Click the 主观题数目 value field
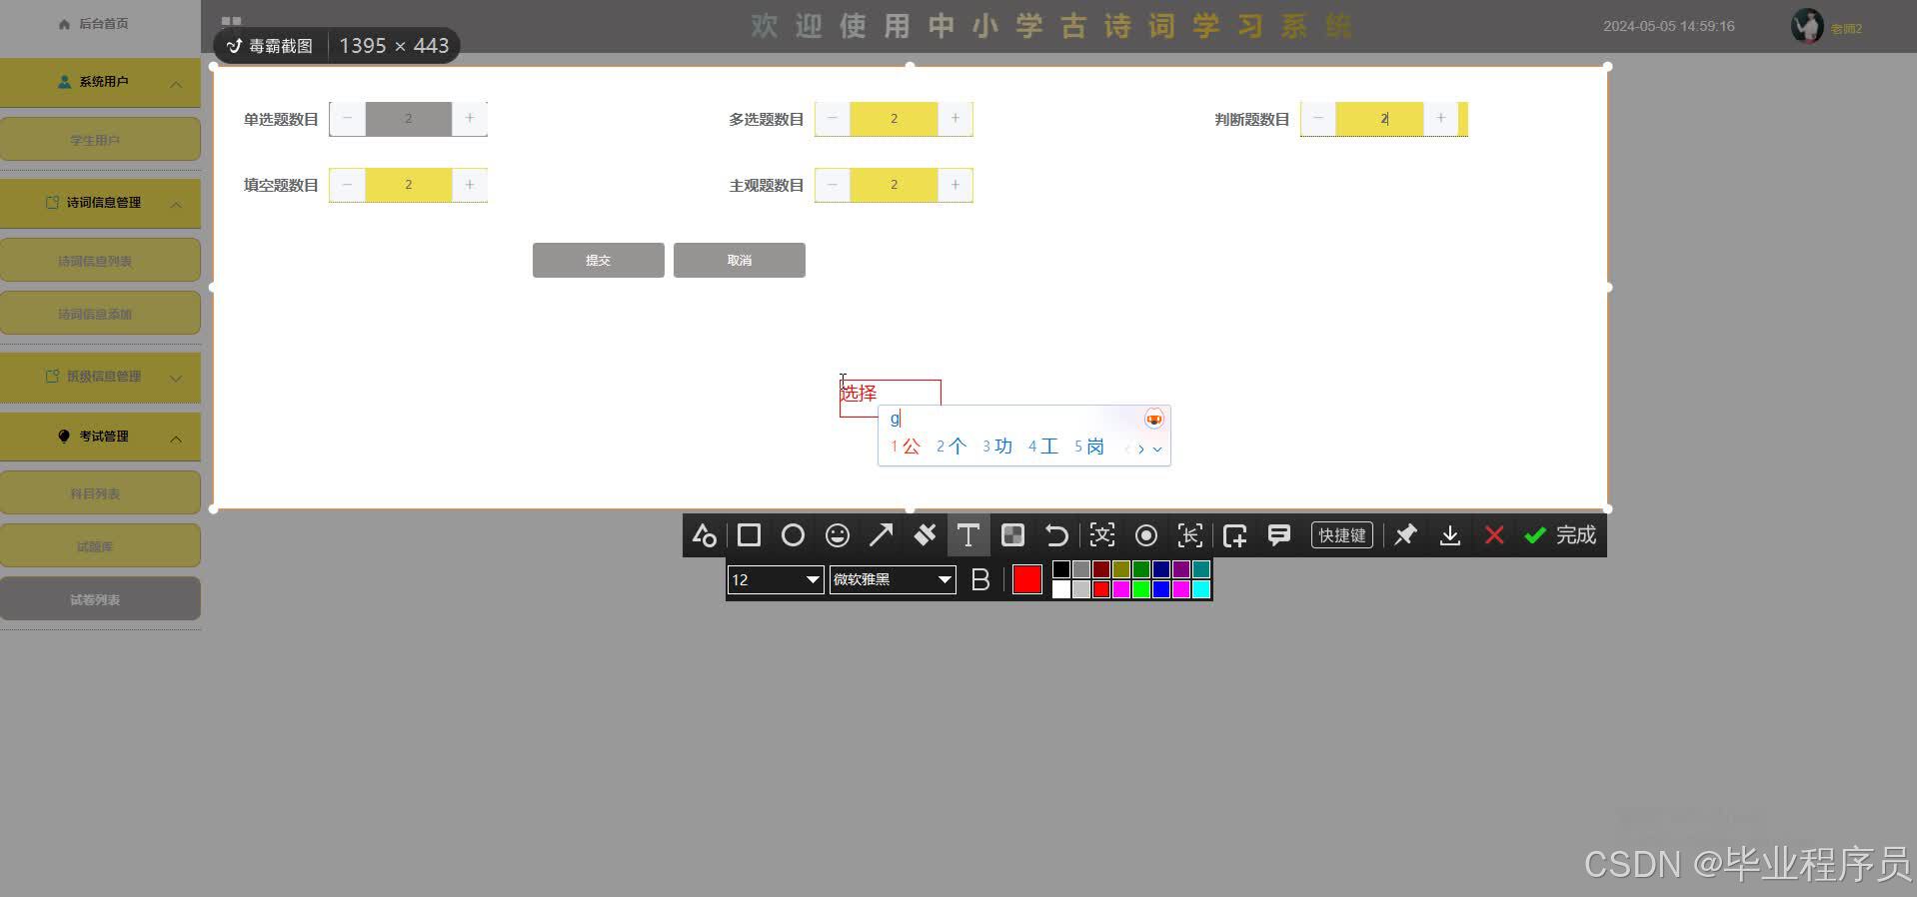The height and width of the screenshot is (897, 1917). pyautogui.click(x=894, y=185)
